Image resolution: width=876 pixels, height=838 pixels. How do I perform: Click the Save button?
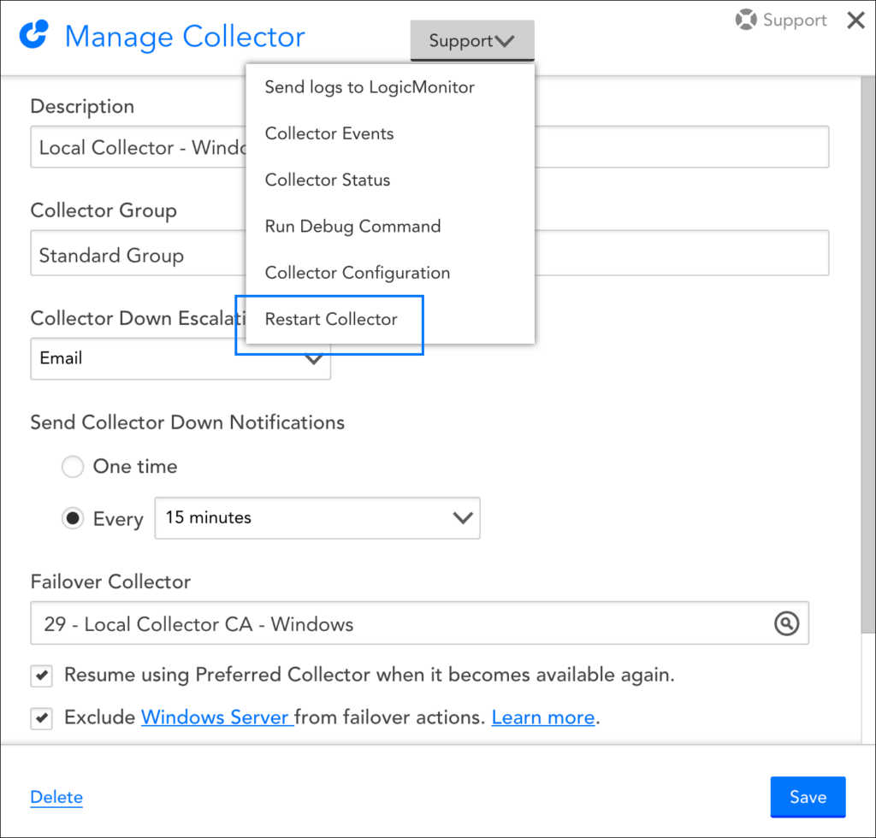click(x=808, y=797)
